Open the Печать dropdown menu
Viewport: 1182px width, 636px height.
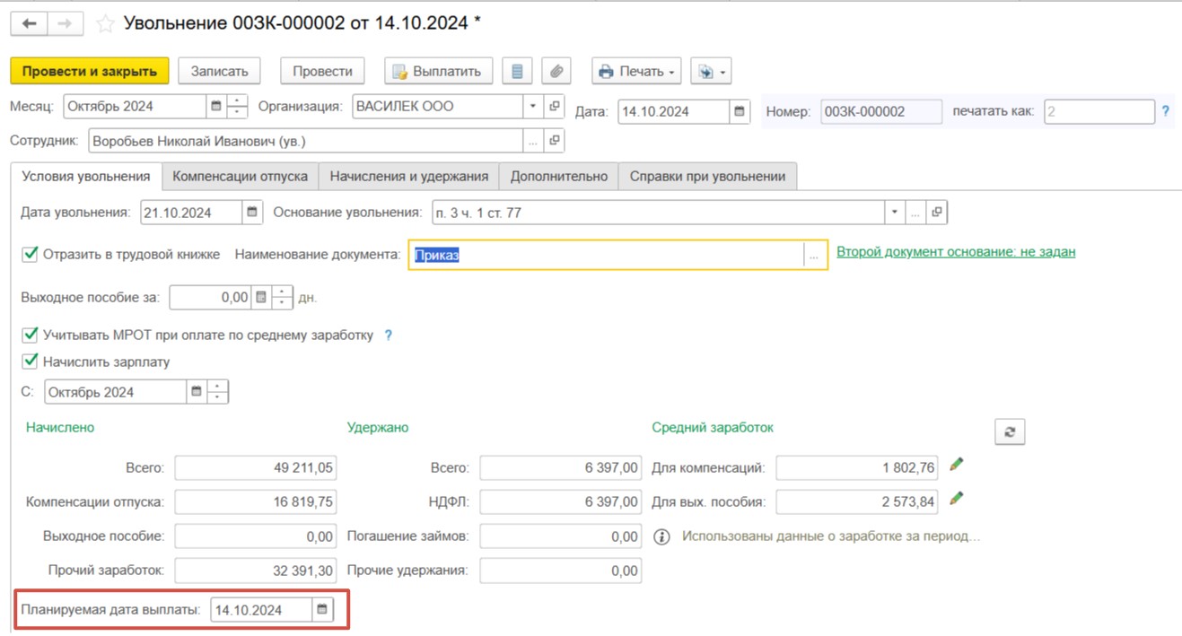636,71
